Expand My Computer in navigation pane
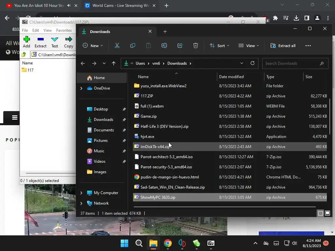This screenshot has width=335, height=251. coord(81,193)
